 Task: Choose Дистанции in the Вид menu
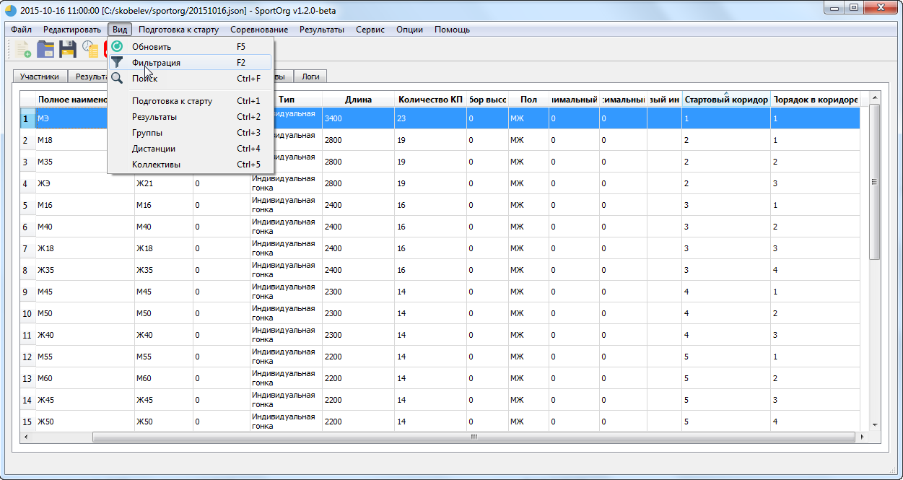click(191, 149)
